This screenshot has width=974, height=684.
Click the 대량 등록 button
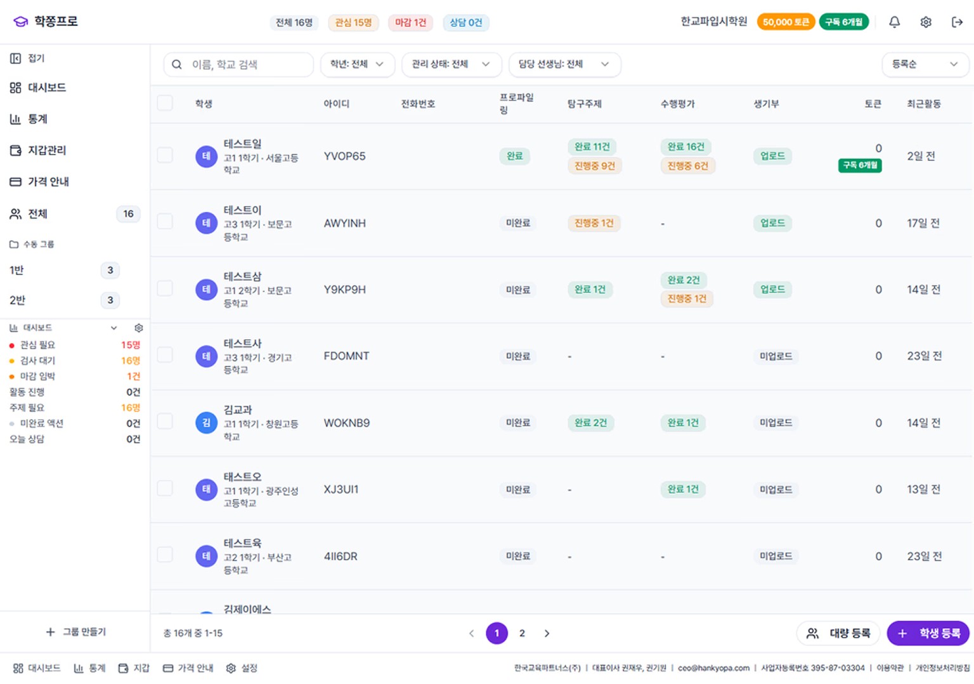coord(838,633)
